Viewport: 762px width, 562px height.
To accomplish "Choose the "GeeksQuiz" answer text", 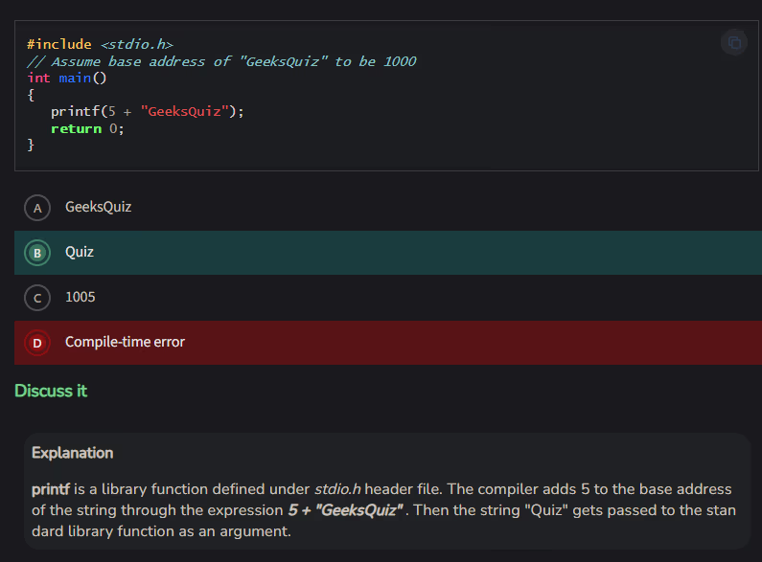I will pos(98,207).
